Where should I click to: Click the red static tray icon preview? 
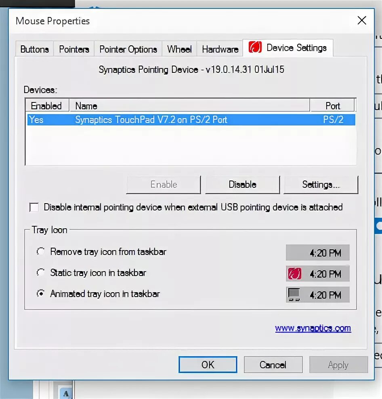[295, 274]
